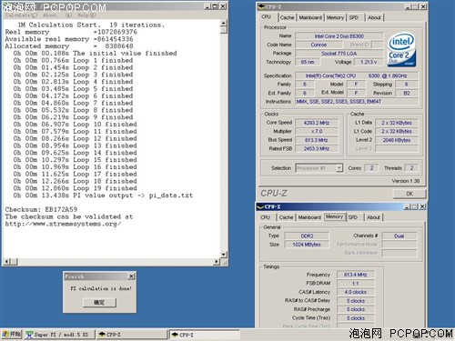Click the Multiplier value 'x 7.0'
The width and height of the screenshot is (455, 341).
[x=317, y=131]
